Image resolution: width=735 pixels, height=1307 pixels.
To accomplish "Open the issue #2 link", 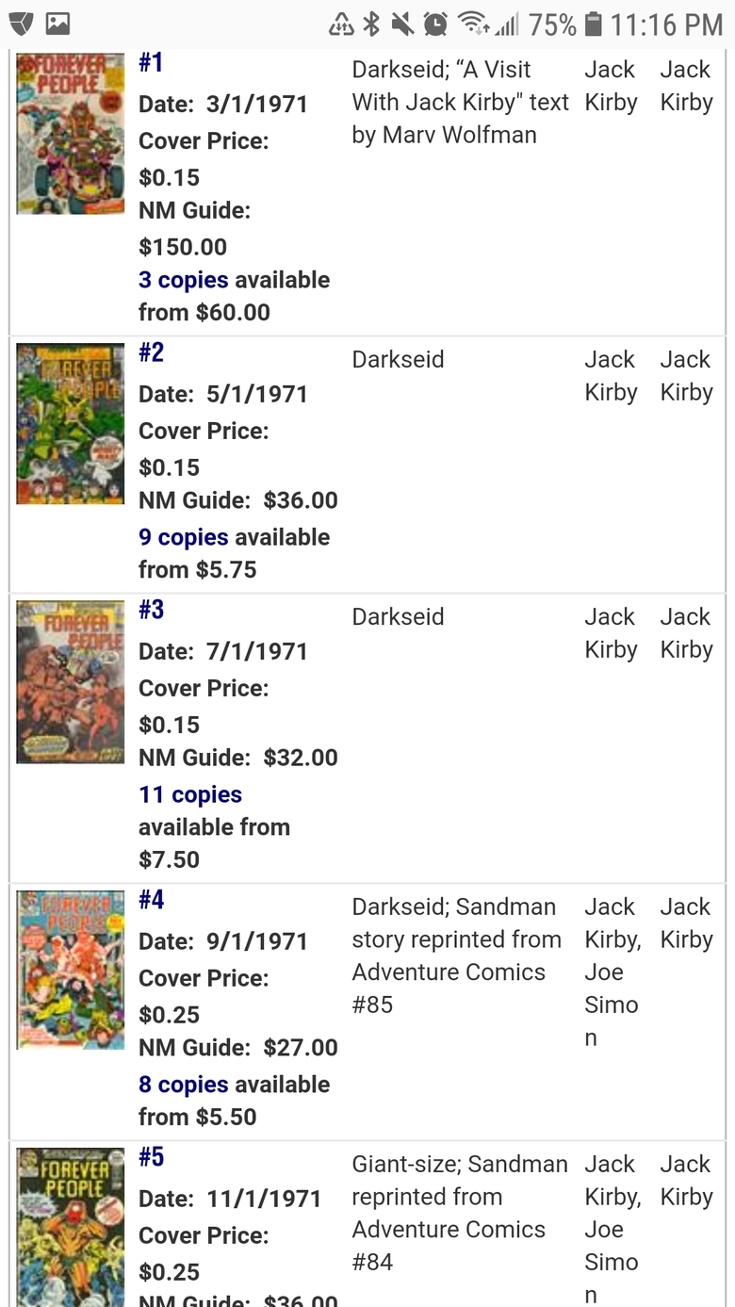I will tap(151, 353).
